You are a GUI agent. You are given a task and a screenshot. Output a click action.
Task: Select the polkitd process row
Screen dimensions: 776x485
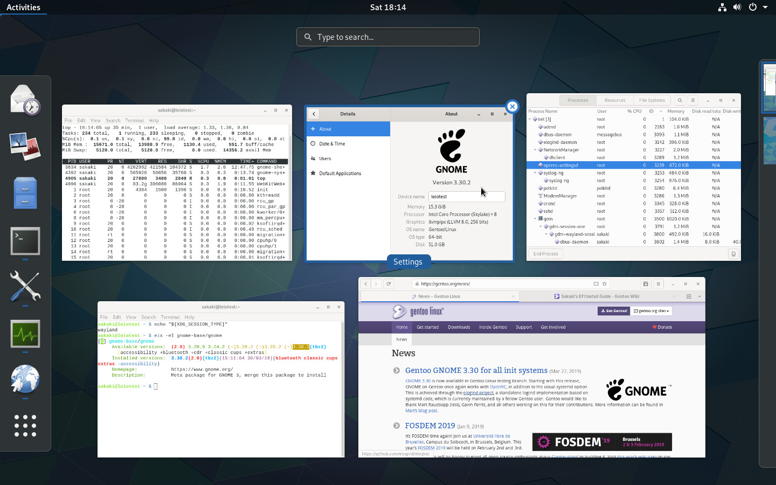pos(634,188)
